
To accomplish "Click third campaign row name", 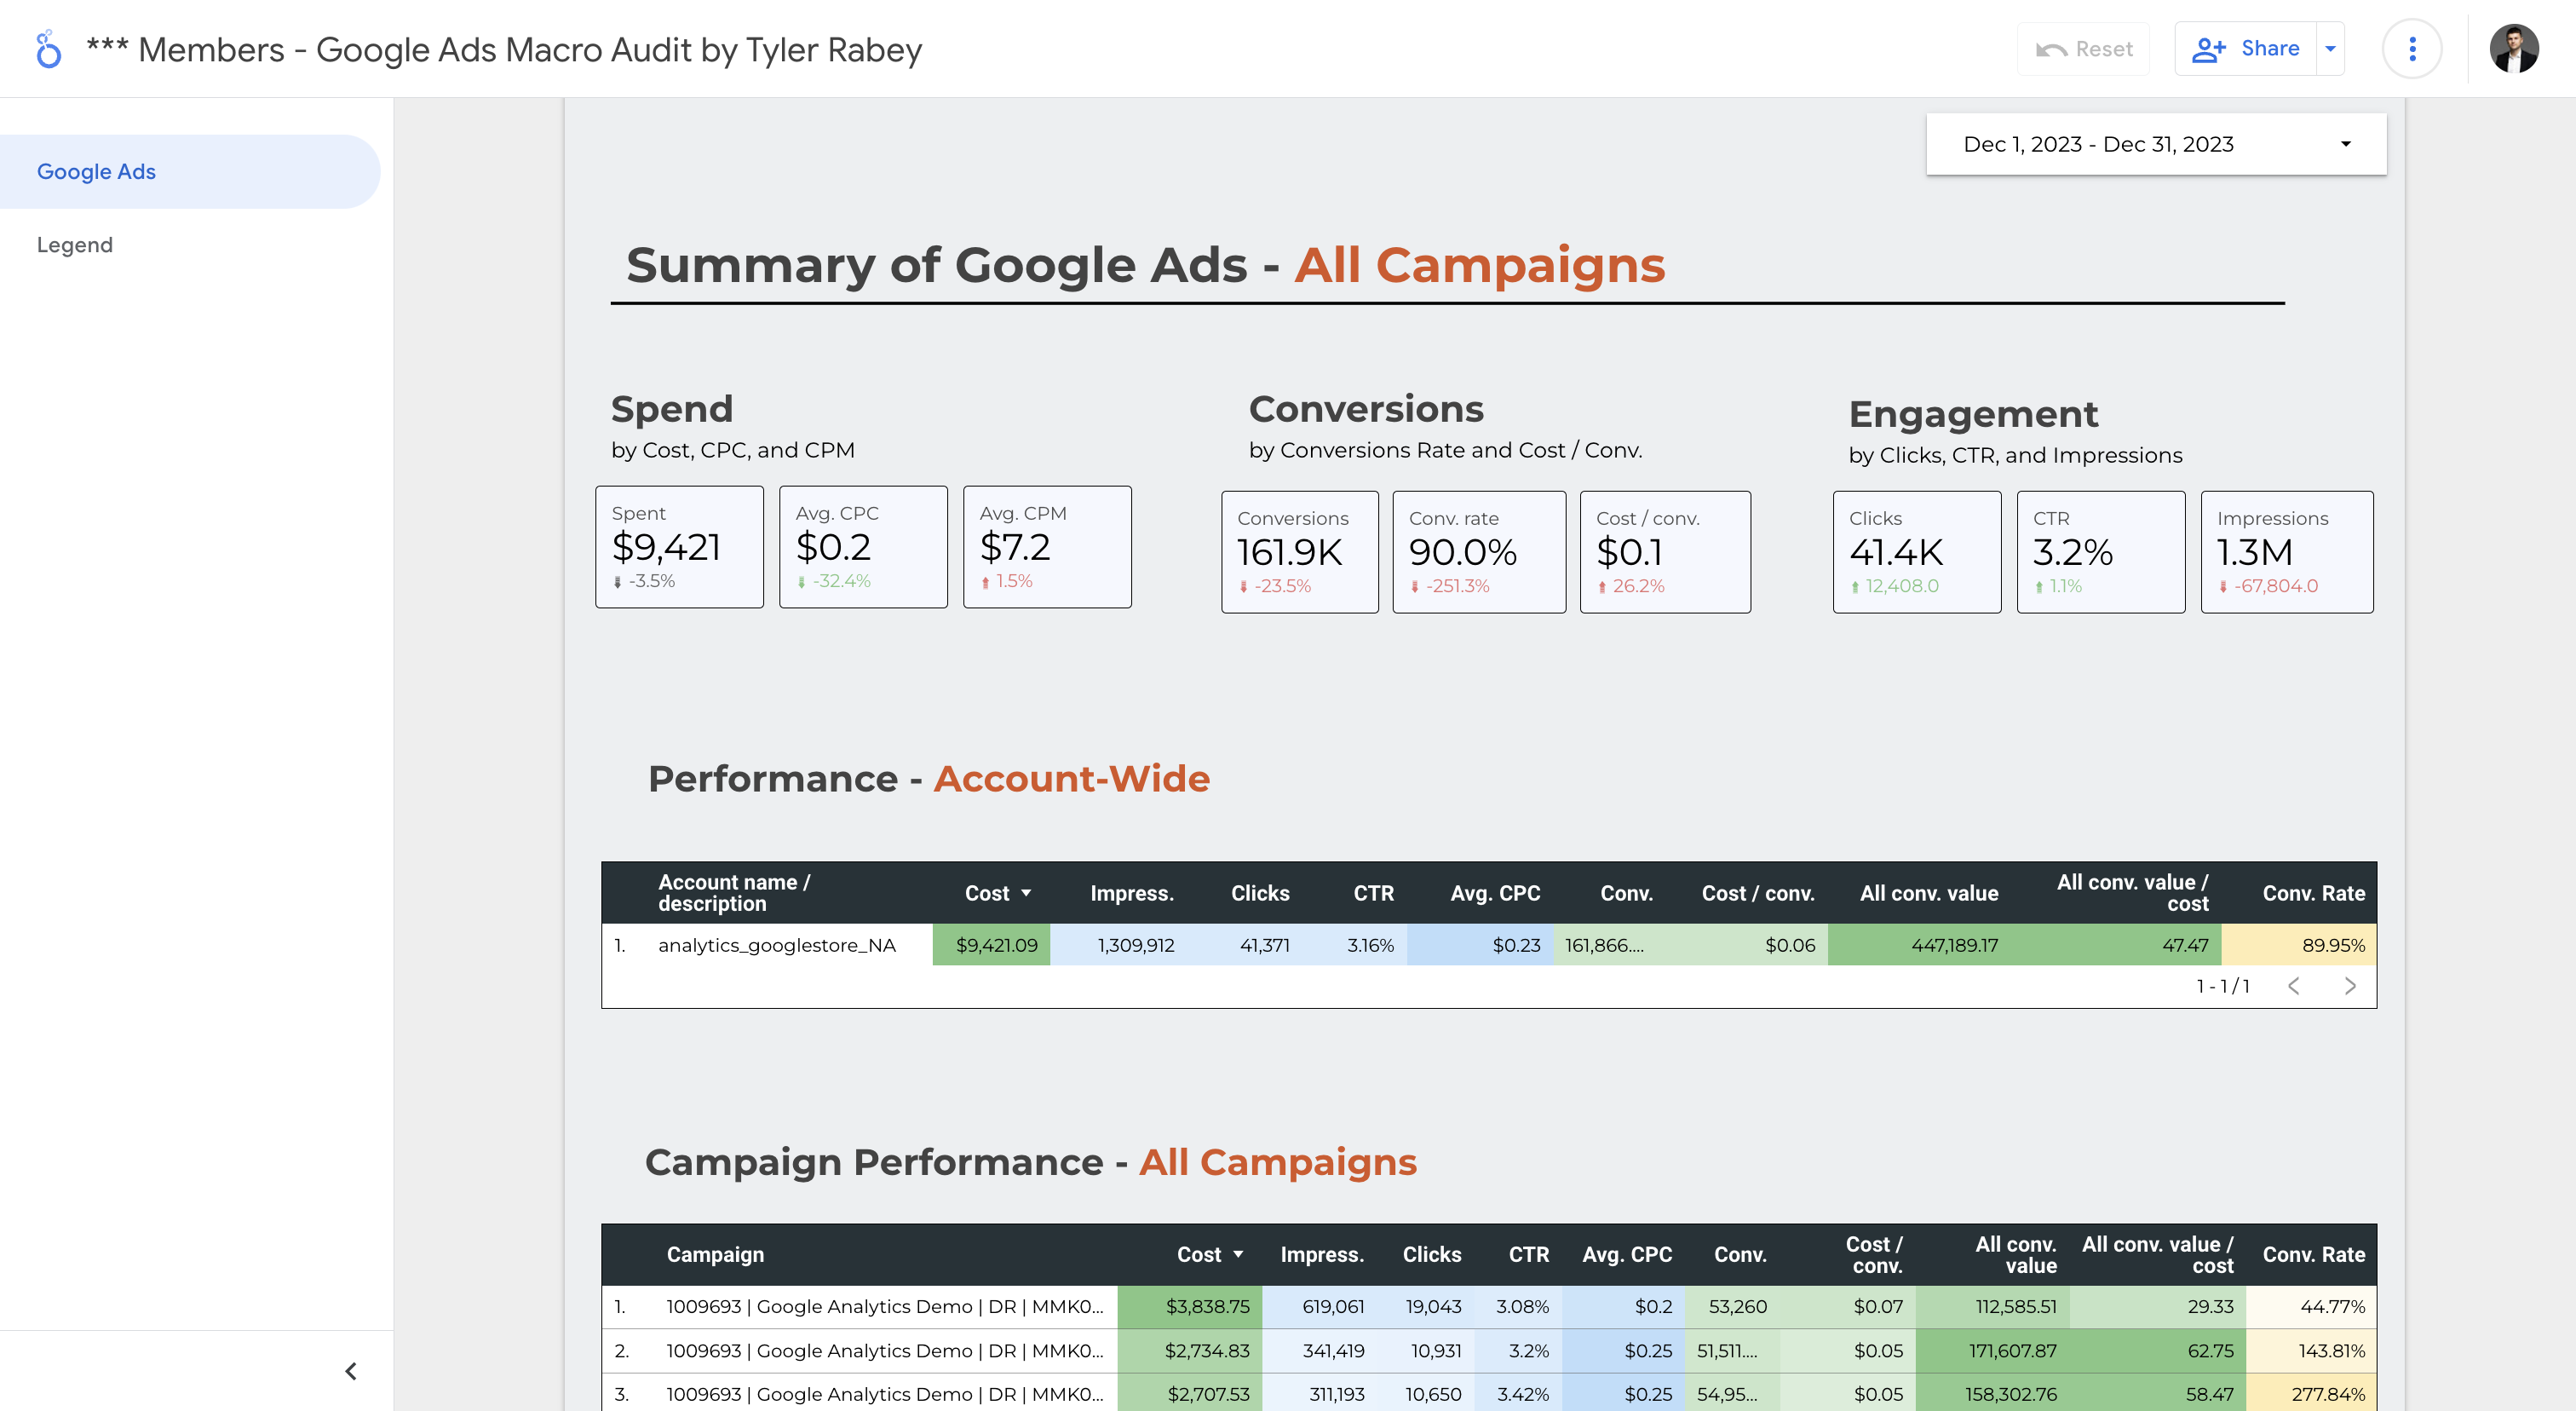I will [885, 1394].
